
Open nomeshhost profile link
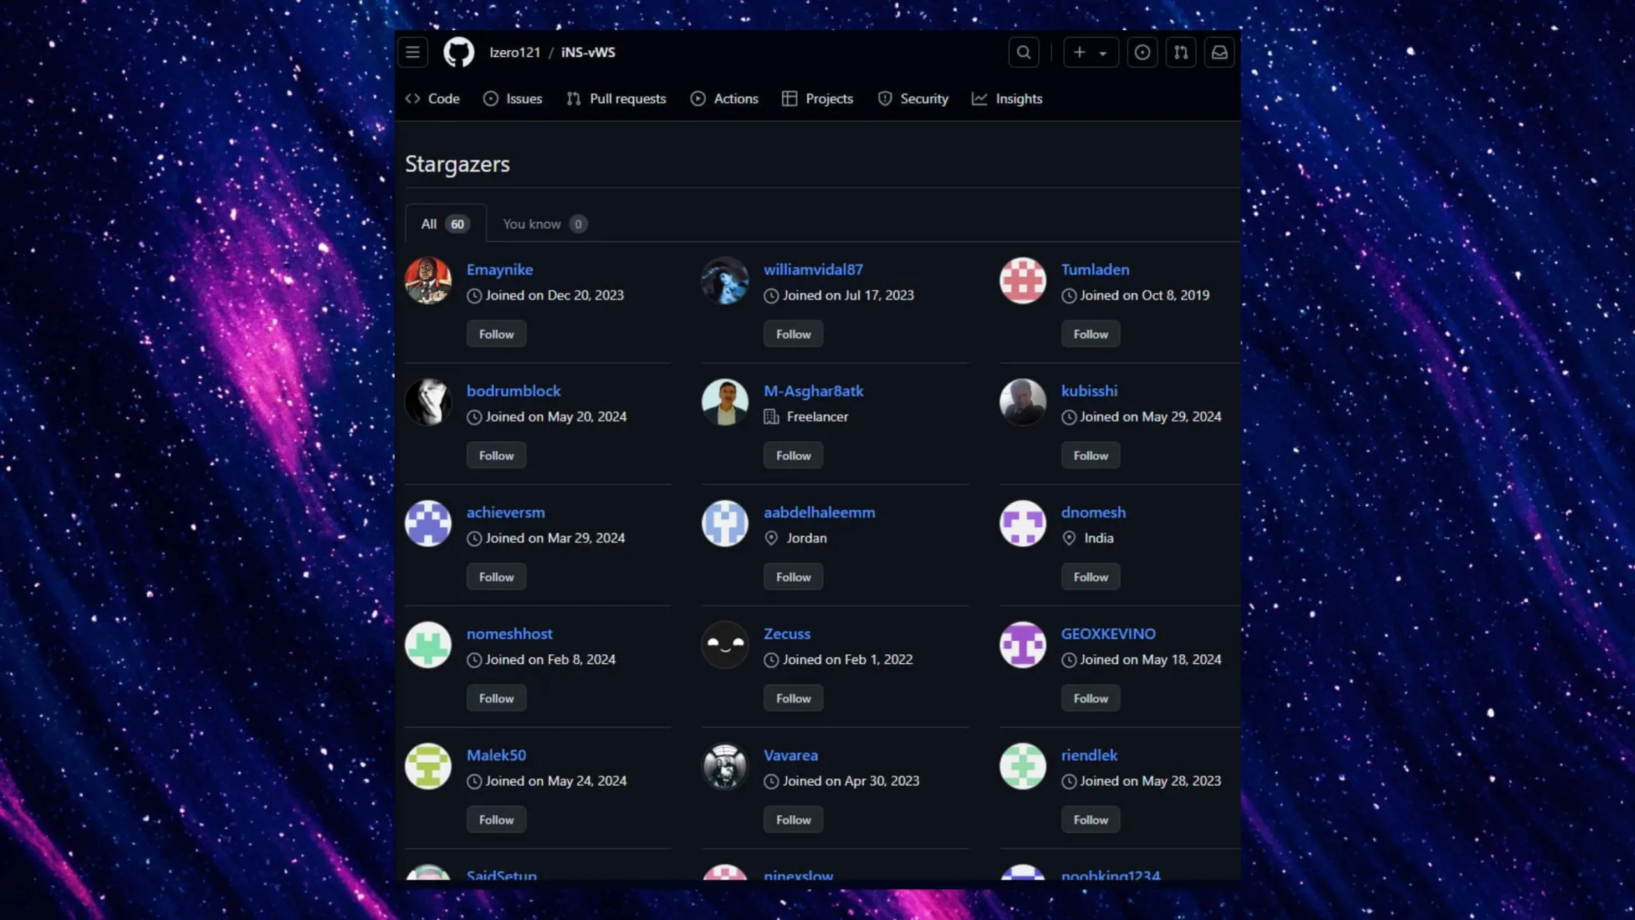[509, 634]
